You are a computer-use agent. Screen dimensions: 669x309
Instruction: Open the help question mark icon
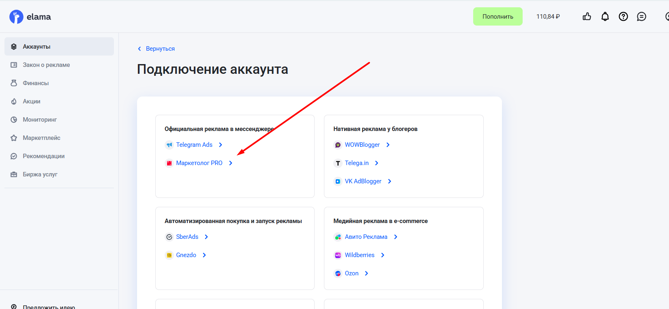623,17
